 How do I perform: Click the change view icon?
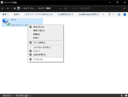click(x=110, y=15)
